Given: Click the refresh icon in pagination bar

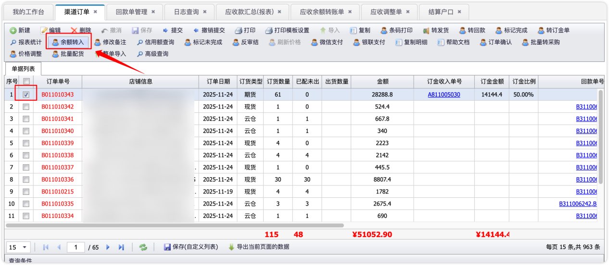Looking at the screenshot, I should (x=143, y=247).
